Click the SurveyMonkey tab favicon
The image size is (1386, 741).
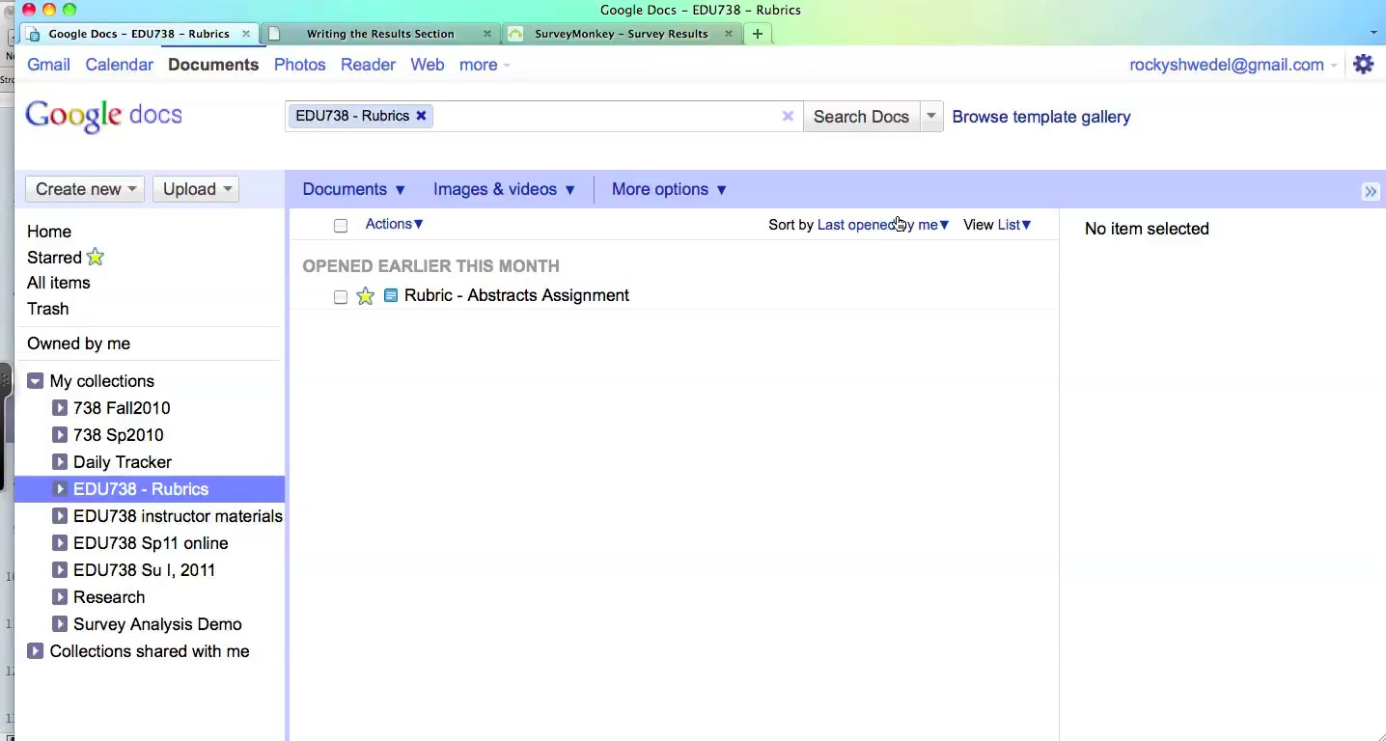(x=516, y=34)
